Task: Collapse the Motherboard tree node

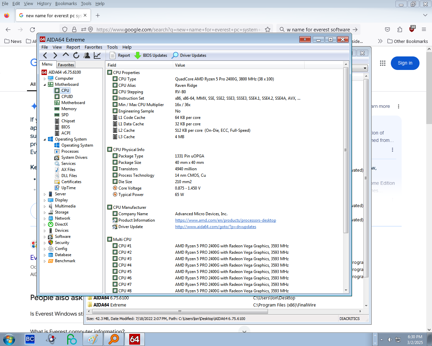Action: click(x=45, y=85)
